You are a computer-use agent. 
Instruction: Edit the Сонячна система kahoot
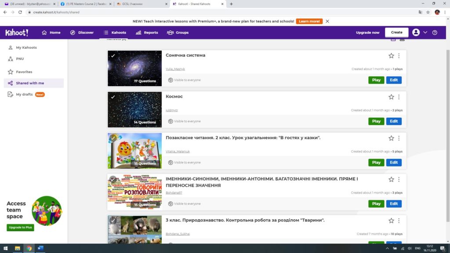[x=394, y=80]
